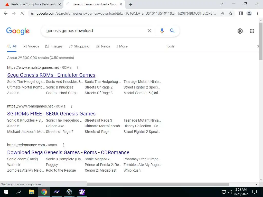Image resolution: width=263 pixels, height=197 pixels.
Task: Open Chrome side panel icon
Action: point(241,13)
